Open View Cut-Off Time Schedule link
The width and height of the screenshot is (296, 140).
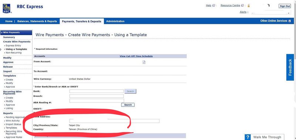pyautogui.click(x=136, y=56)
